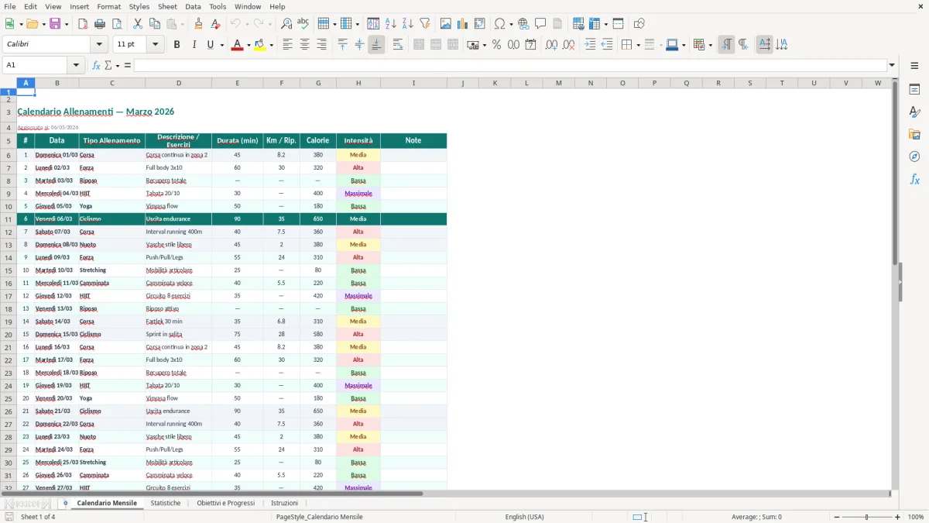This screenshot has height=523, width=929.
Task: Click the zoom slider in status bar
Action: (866, 517)
